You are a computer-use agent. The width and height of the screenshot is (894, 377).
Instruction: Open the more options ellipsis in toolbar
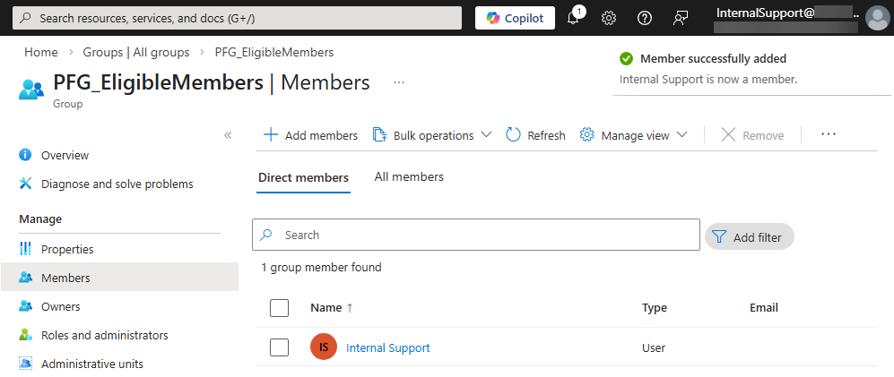(x=829, y=134)
